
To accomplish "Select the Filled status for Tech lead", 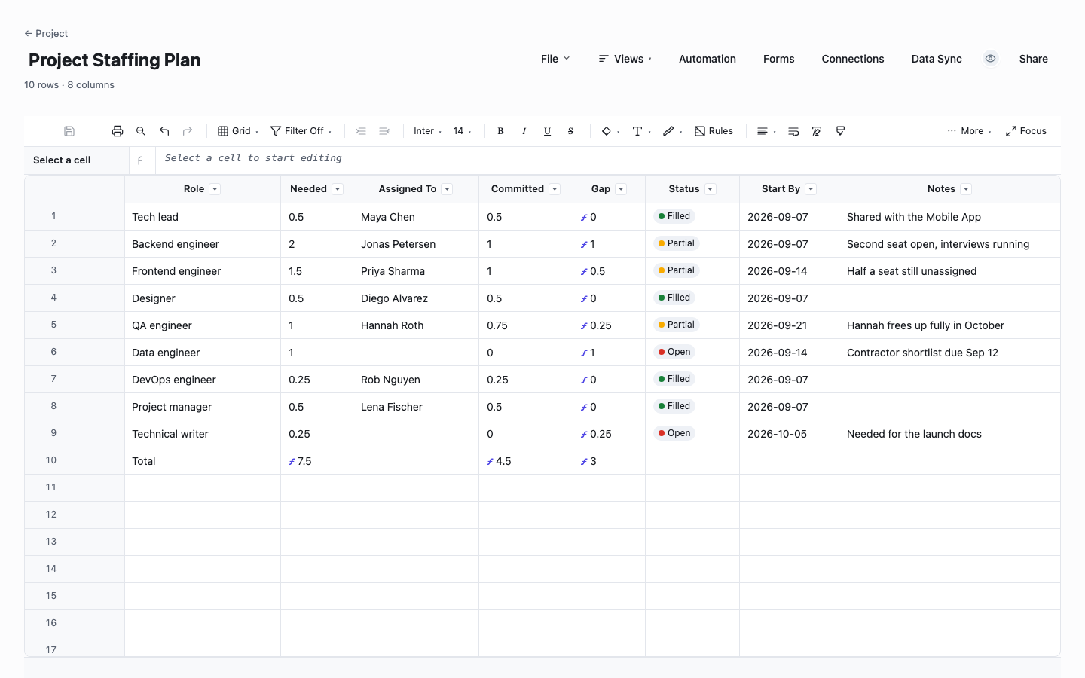I will coord(674,216).
